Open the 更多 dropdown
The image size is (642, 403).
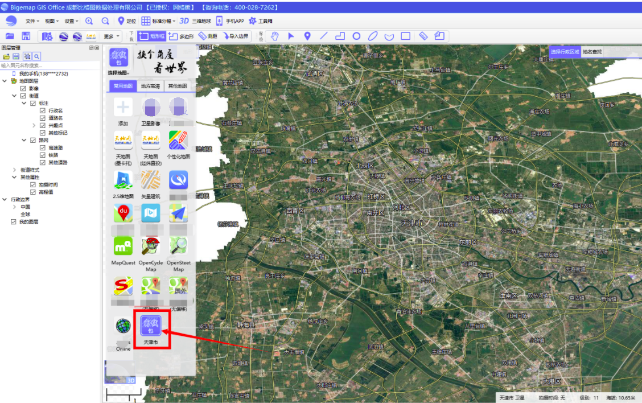(x=111, y=36)
